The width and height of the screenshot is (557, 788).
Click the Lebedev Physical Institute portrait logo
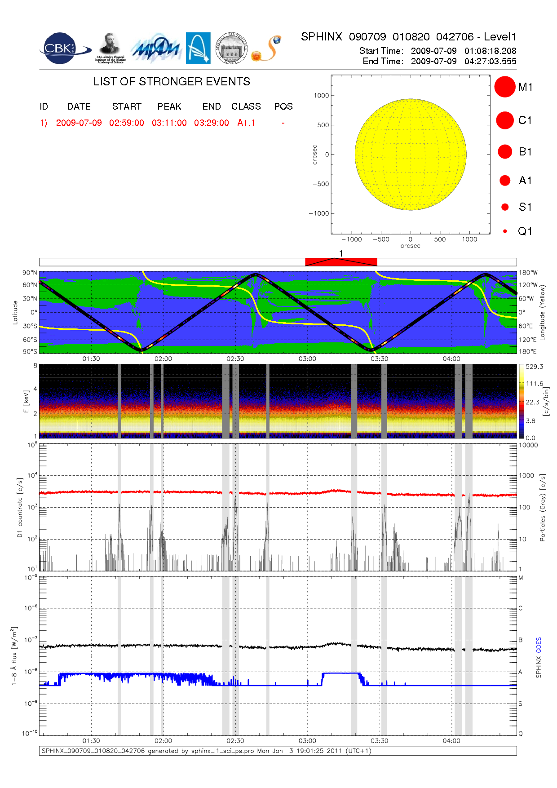pyautogui.click(x=111, y=48)
